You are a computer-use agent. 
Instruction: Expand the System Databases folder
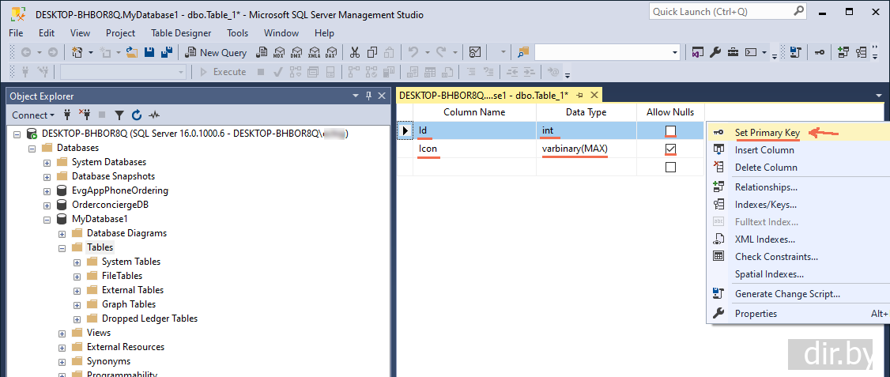(x=47, y=162)
